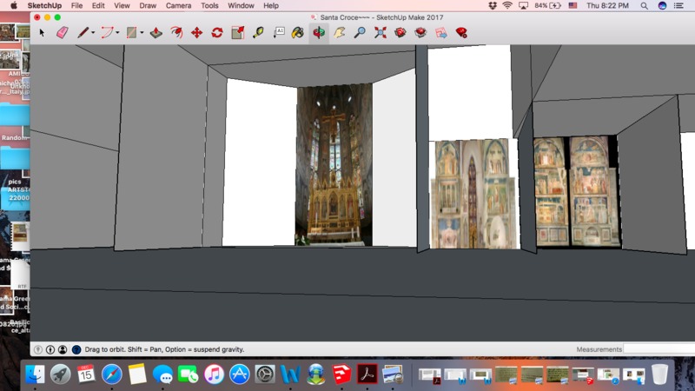This screenshot has width=695, height=391.
Task: Open the 3D Warehouse
Action: pyautogui.click(x=400, y=32)
